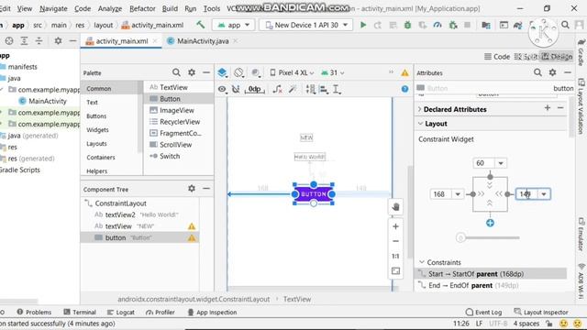Viewport: 587px width, 330px height.
Task: Open the Layout Inspector
Action: point(541,312)
